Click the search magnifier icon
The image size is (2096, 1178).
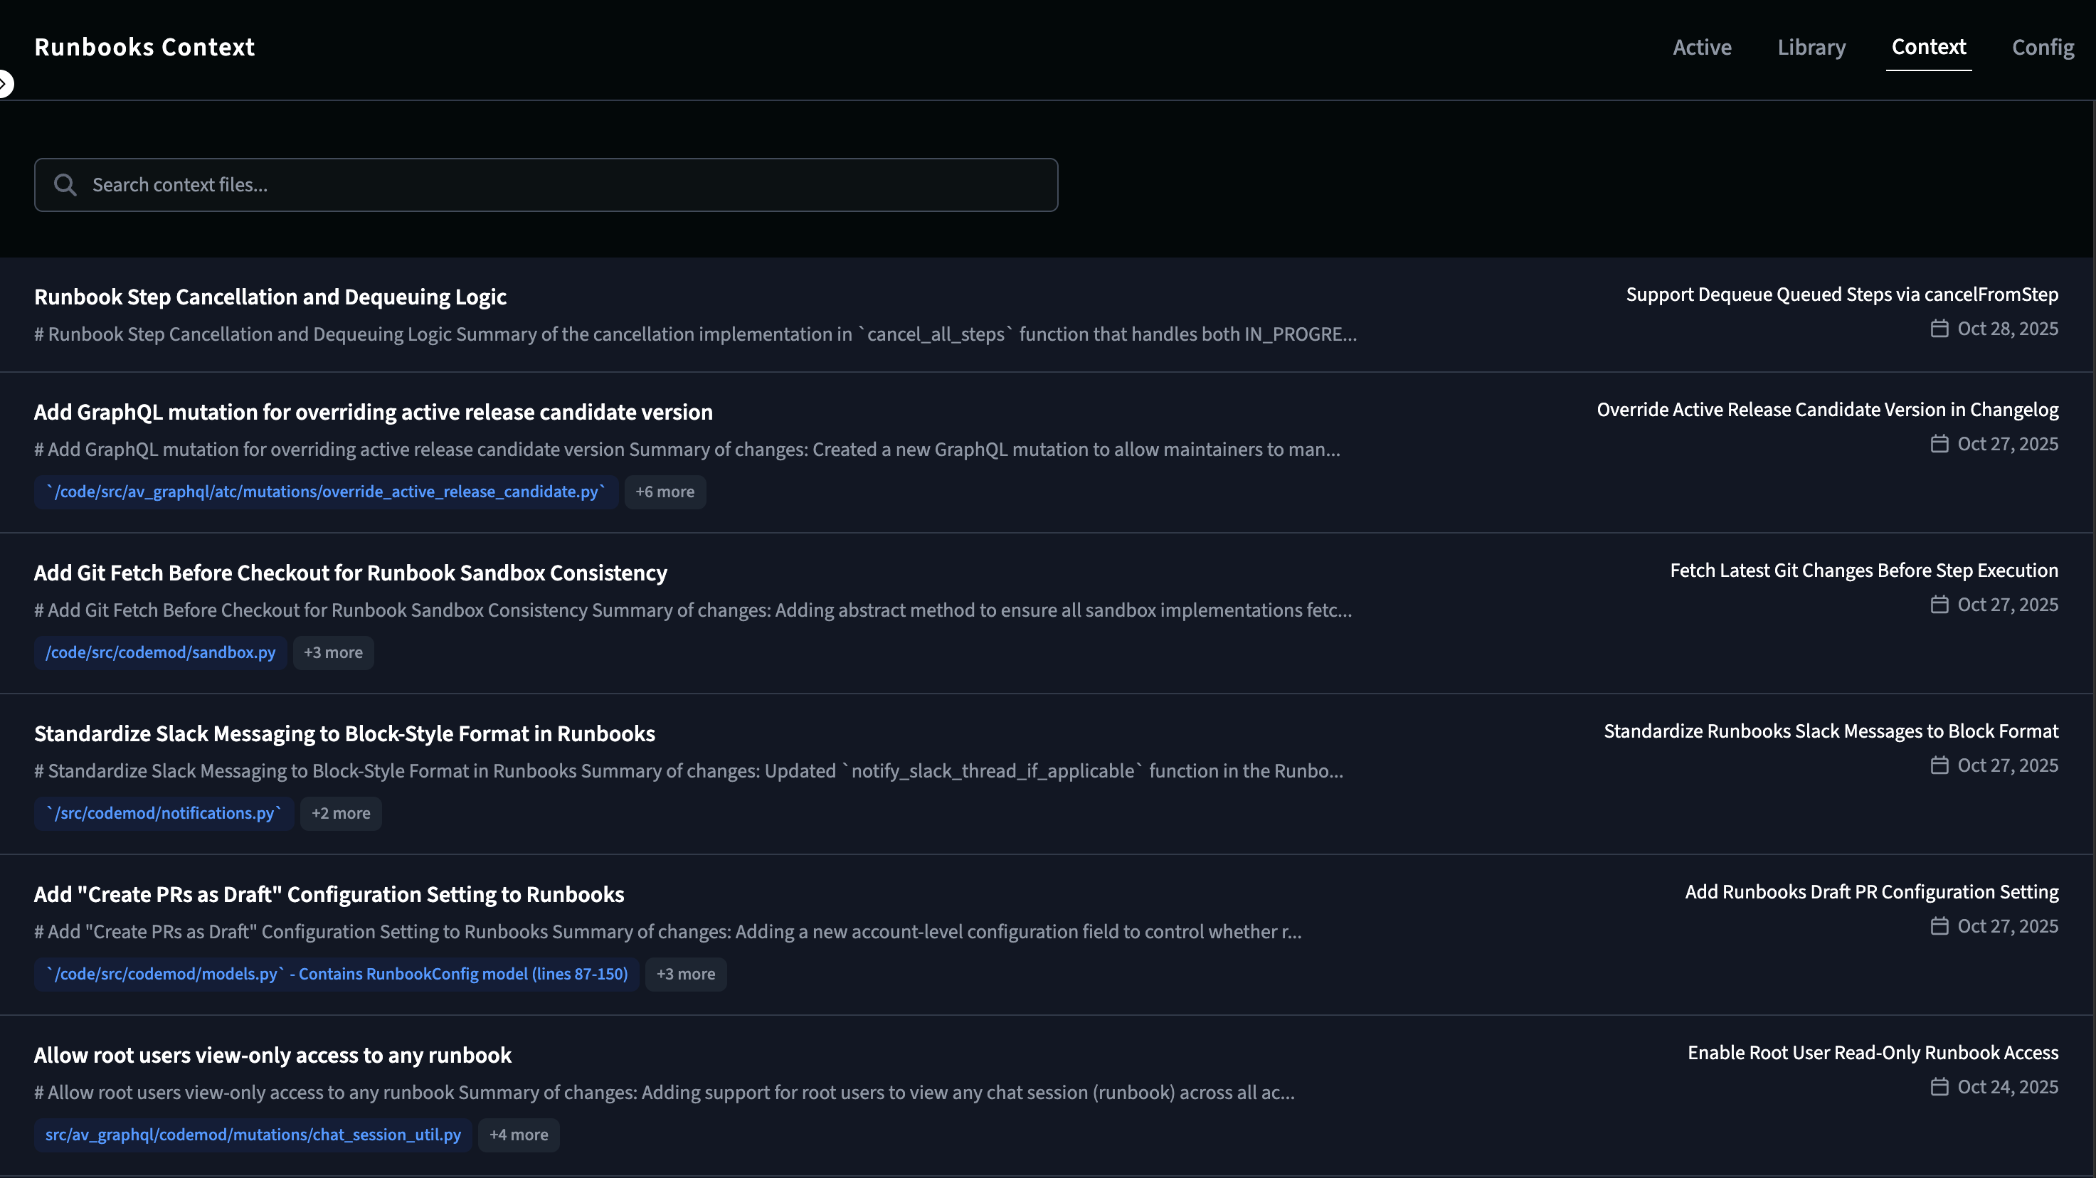pos(65,186)
